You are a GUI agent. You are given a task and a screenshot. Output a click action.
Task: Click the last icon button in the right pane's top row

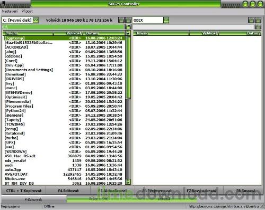point(258,20)
